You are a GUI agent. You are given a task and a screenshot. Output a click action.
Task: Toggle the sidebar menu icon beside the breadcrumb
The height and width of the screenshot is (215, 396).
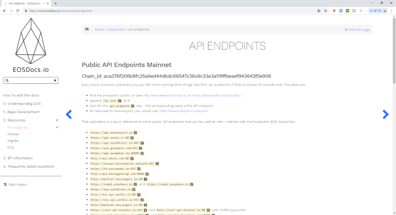click(x=87, y=29)
